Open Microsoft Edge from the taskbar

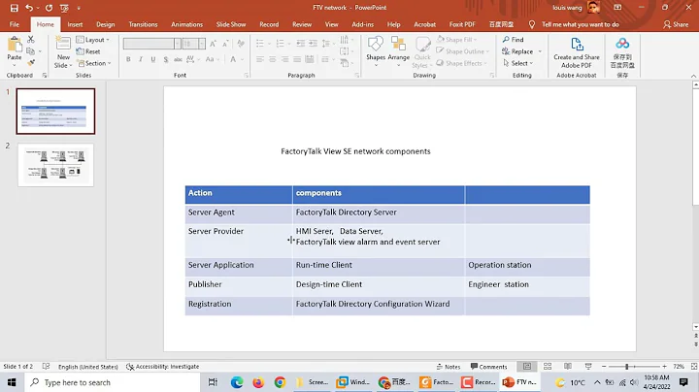point(237,382)
